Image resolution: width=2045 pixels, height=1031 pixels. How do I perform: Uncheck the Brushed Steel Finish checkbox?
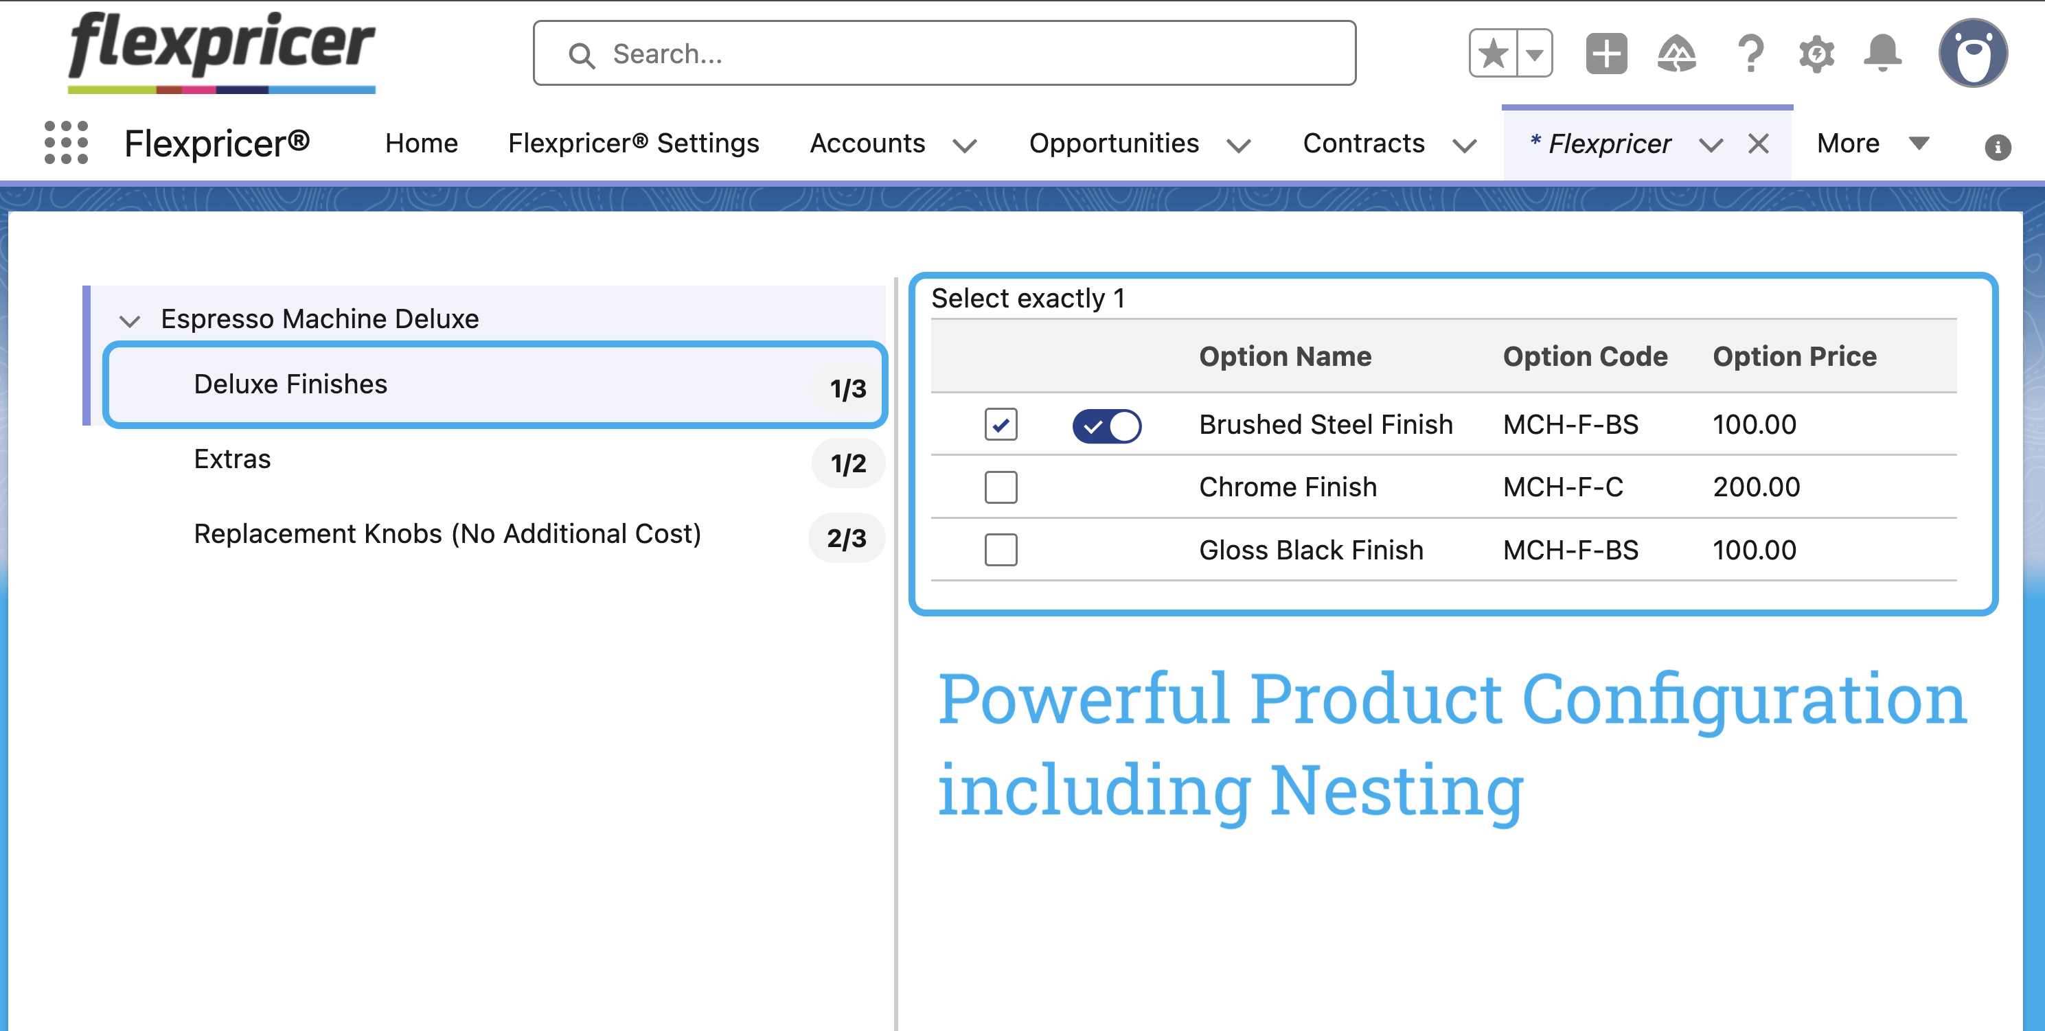pyautogui.click(x=1001, y=425)
